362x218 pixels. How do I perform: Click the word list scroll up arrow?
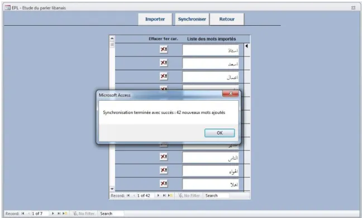(112, 38)
